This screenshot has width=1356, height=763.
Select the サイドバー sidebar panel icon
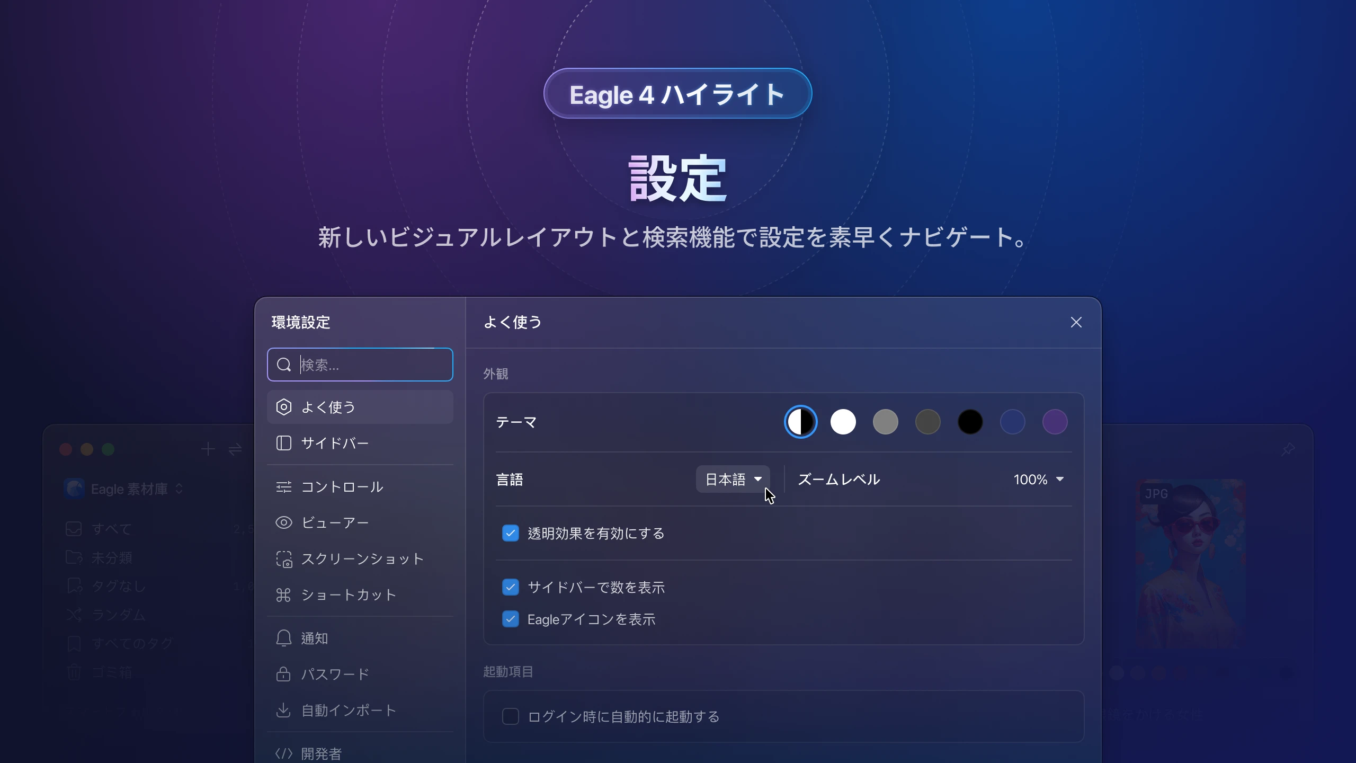click(x=284, y=443)
